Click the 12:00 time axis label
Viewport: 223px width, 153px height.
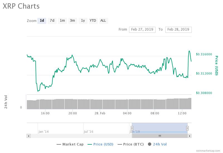[x=182, y=113]
